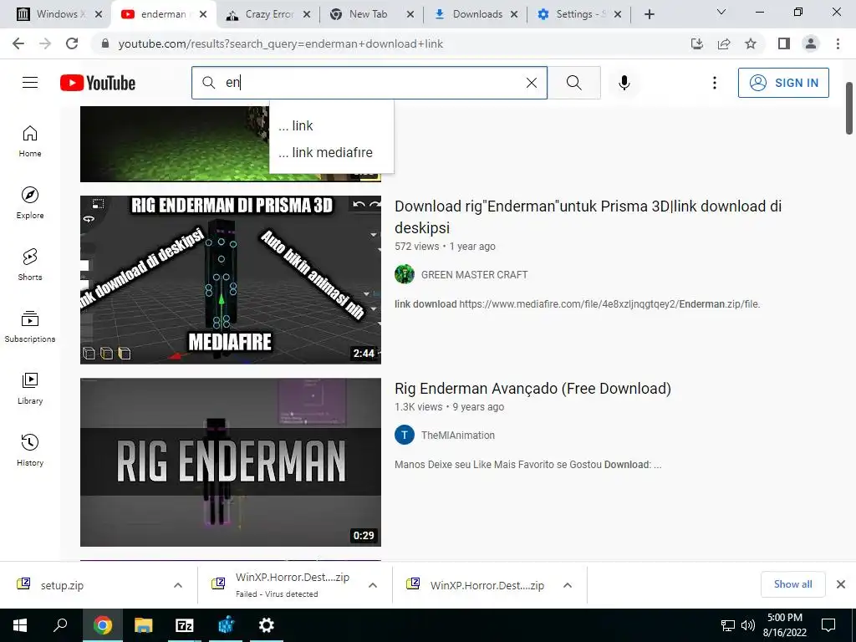Open Explore in the sidebar
Image resolution: width=856 pixels, height=642 pixels.
(30, 202)
